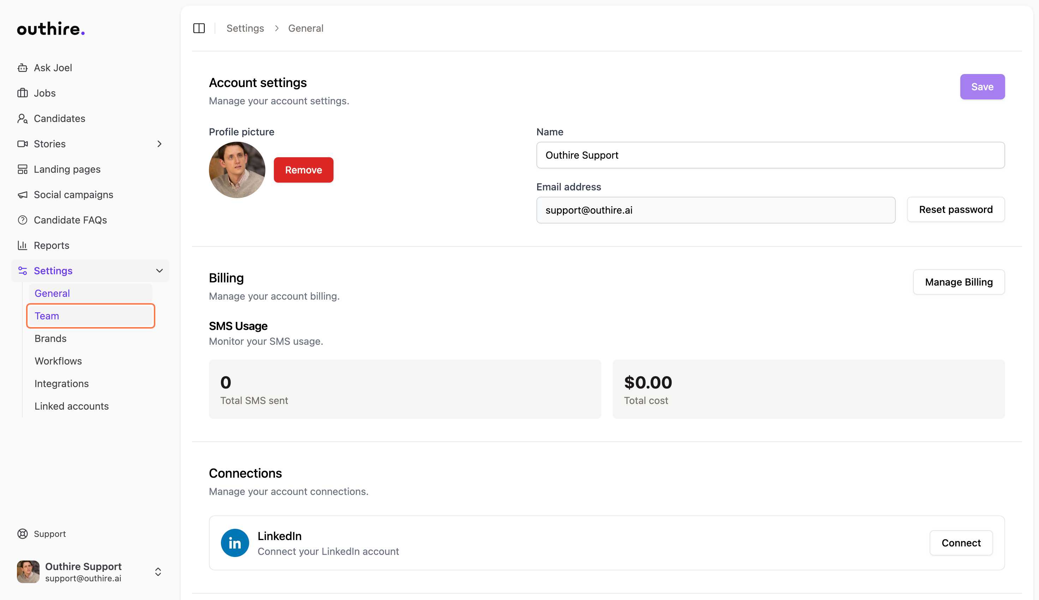Click the Manage Billing button
The height and width of the screenshot is (600, 1039).
(958, 282)
